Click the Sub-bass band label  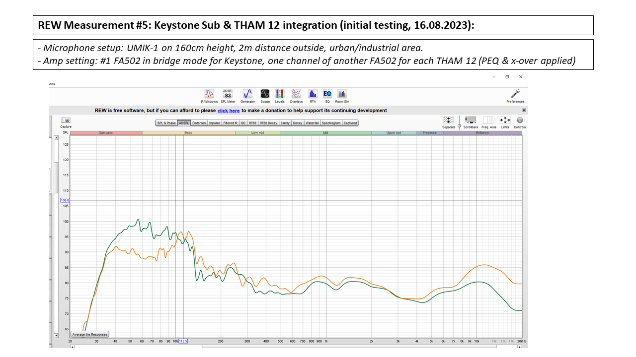click(106, 133)
